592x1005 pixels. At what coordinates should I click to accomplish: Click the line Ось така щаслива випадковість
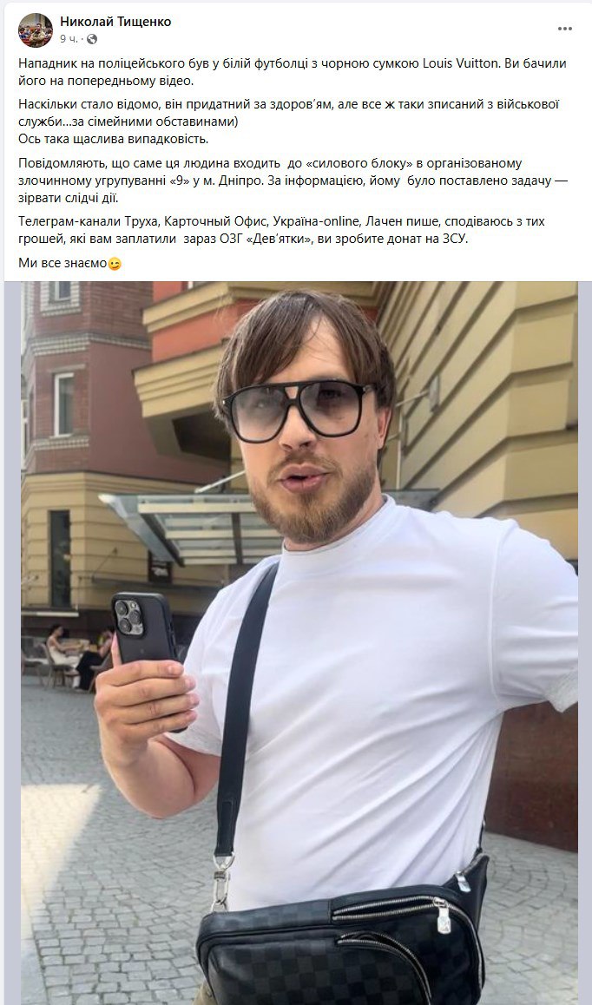tap(114, 139)
